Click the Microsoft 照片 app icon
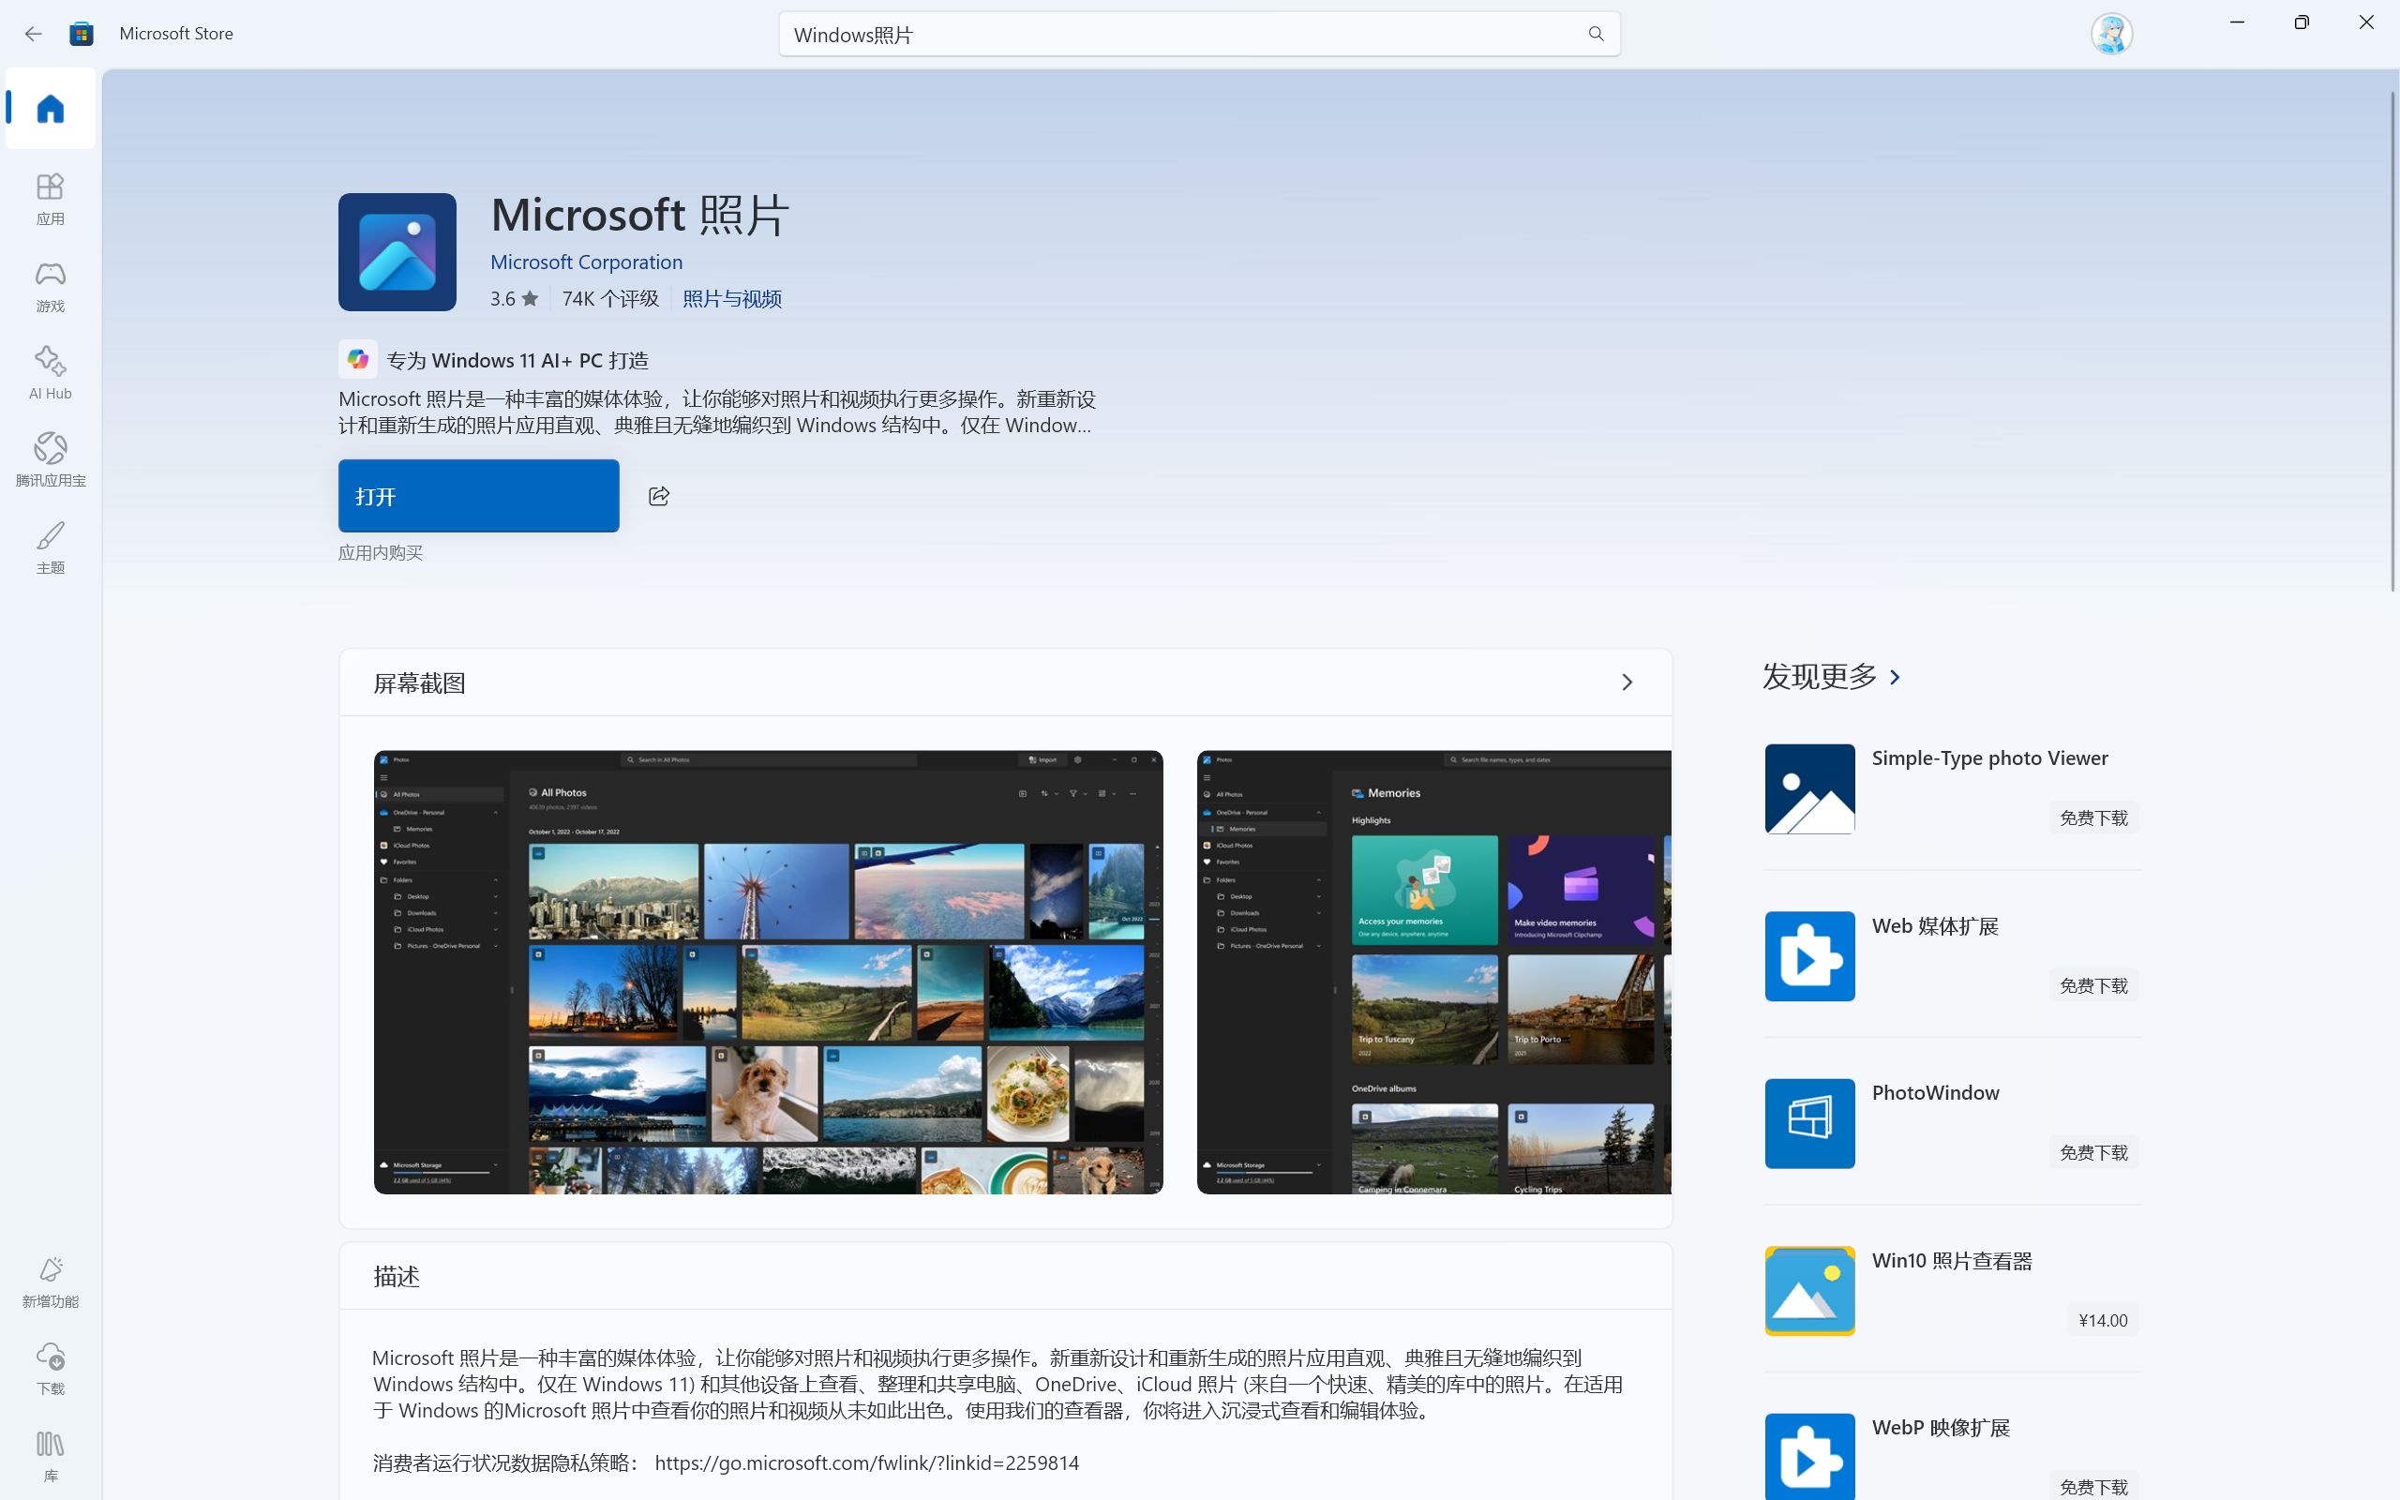The width and height of the screenshot is (2400, 1500). point(397,252)
